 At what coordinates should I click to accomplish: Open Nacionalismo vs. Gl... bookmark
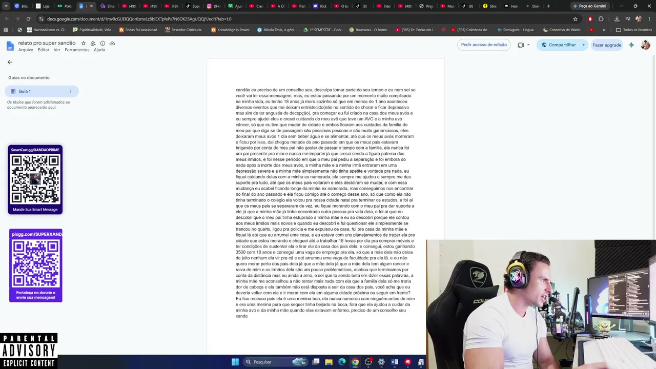[x=47, y=30]
